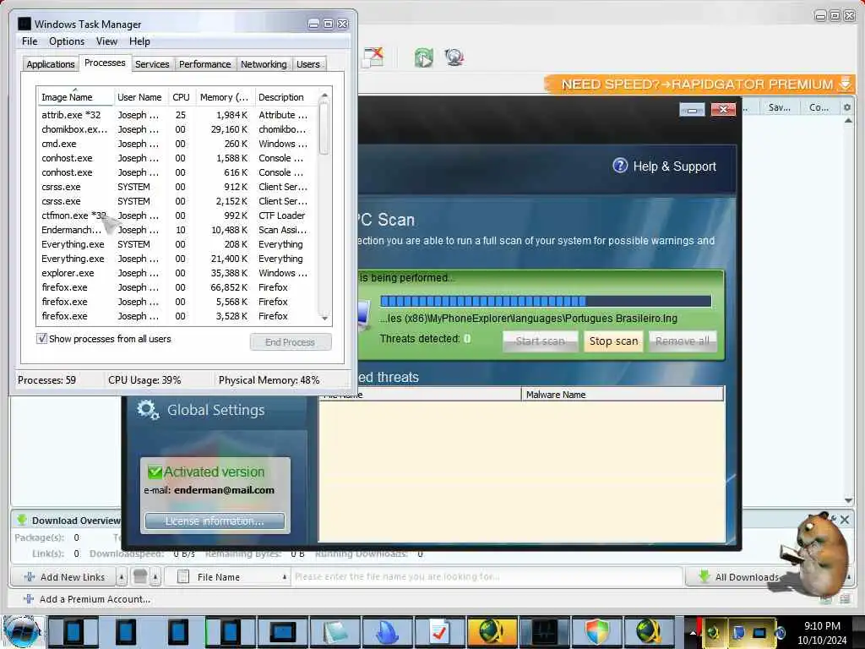865x649 pixels.
Task: Open the File Name search filter dropdown
Action: click(x=284, y=576)
